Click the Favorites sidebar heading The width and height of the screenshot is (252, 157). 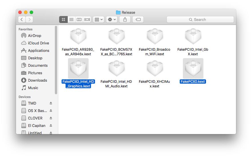tap(25, 29)
